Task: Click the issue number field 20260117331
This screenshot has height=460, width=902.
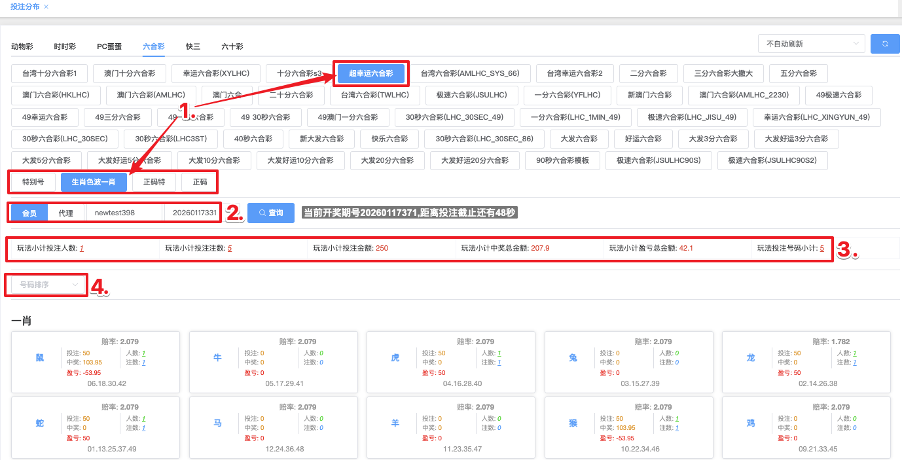Action: tap(193, 213)
